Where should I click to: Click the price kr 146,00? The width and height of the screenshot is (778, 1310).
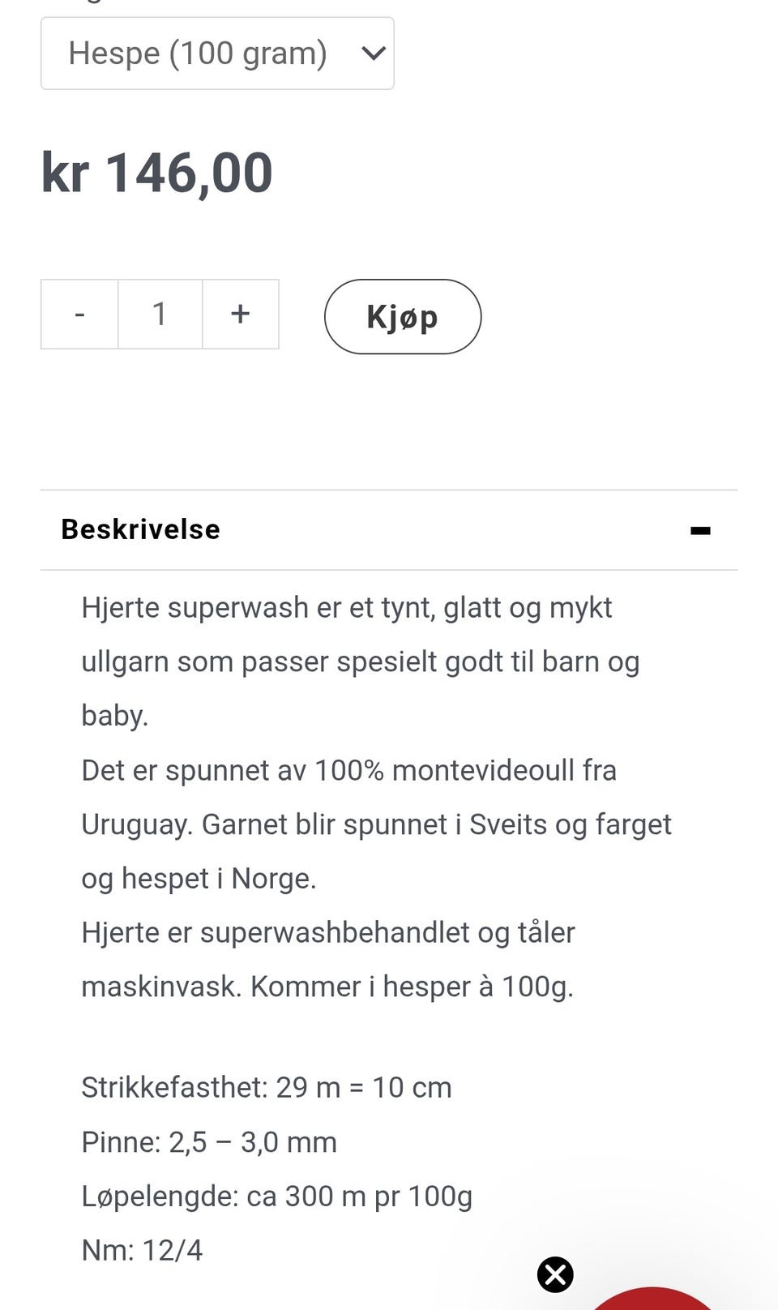(x=157, y=173)
